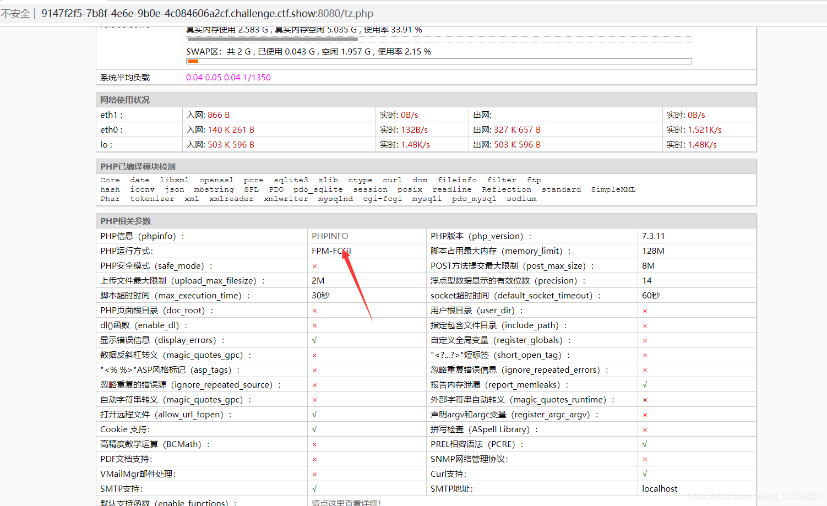Click the safe_mode cross mark

[314, 266]
